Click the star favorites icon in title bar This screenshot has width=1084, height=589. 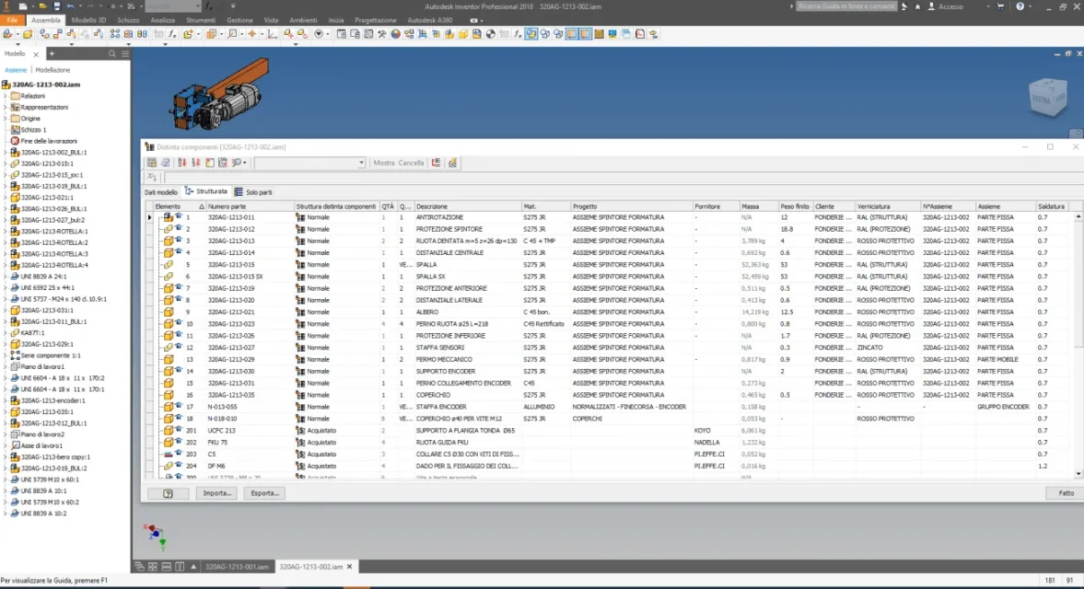(917, 6)
